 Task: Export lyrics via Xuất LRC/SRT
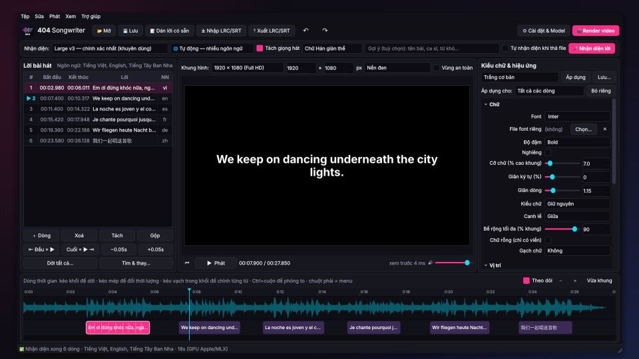click(272, 31)
